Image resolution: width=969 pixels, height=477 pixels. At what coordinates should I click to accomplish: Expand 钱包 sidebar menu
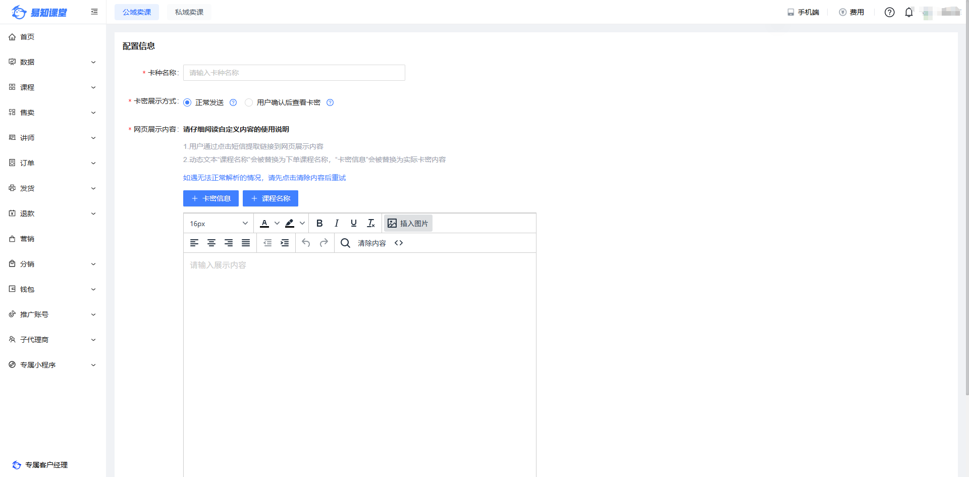[x=53, y=289]
